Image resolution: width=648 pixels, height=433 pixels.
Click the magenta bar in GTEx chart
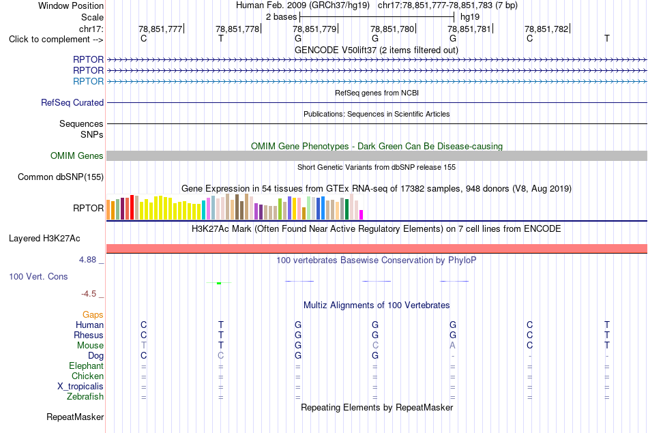point(362,215)
